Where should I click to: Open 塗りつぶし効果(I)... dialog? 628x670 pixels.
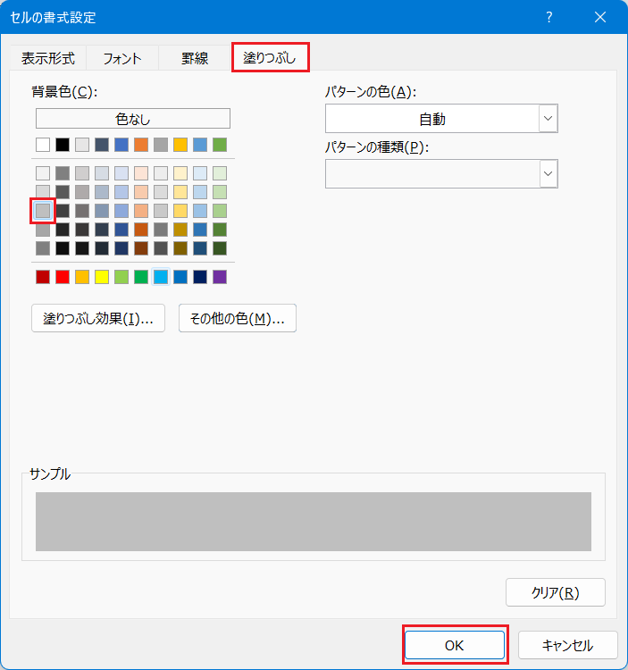[98, 318]
